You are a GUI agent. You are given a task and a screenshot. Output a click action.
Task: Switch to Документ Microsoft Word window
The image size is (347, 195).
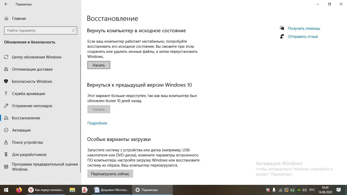112,190
